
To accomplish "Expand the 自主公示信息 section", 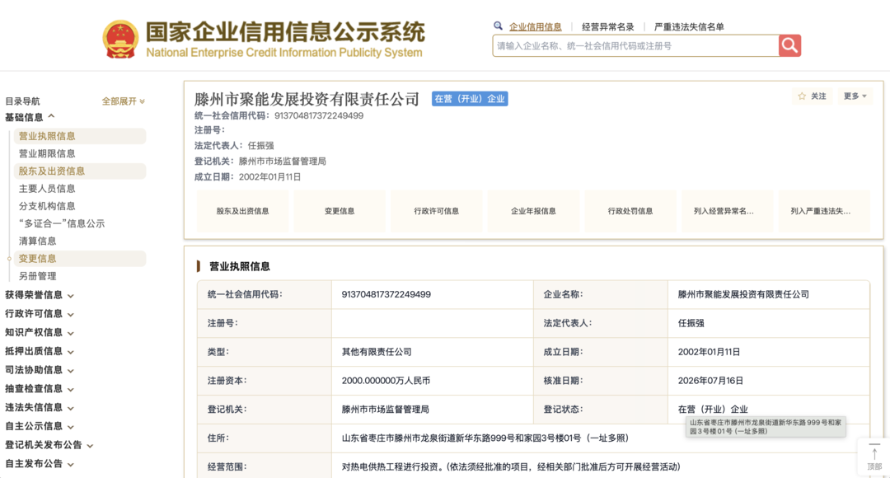I will pos(40,426).
